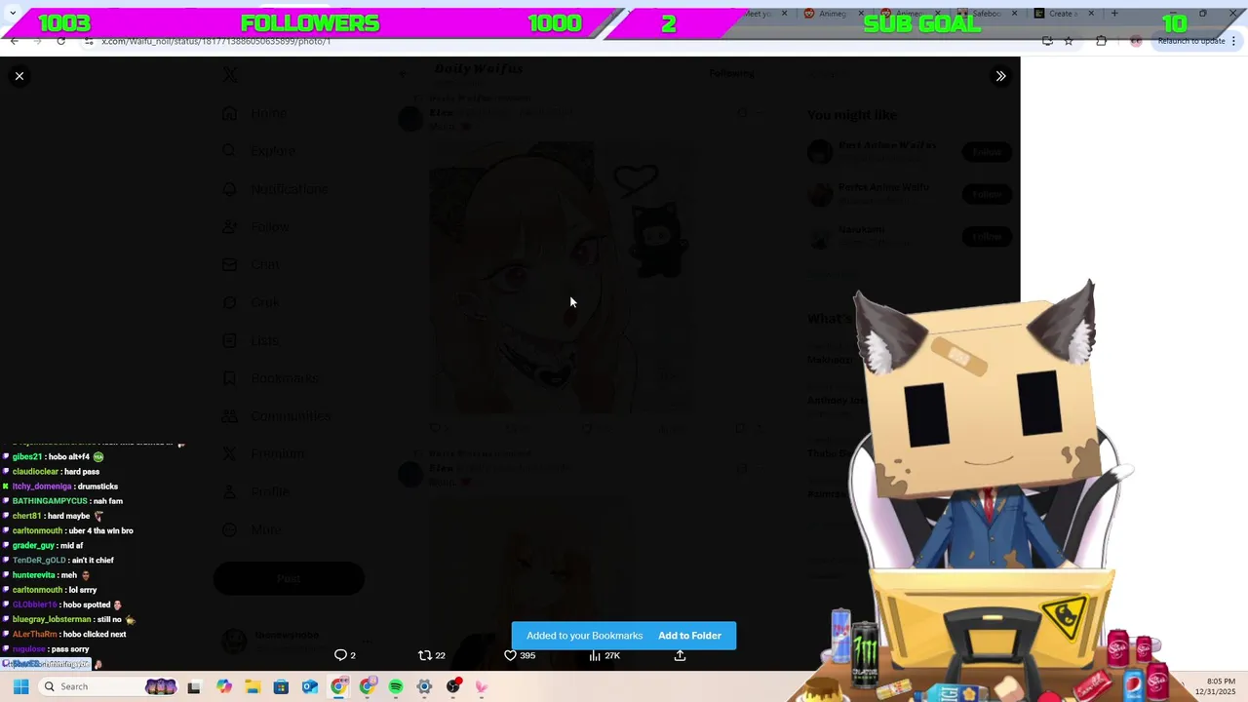This screenshot has height=702, width=1248.
Task: Go back with the browser back arrow
Action: click(14, 41)
